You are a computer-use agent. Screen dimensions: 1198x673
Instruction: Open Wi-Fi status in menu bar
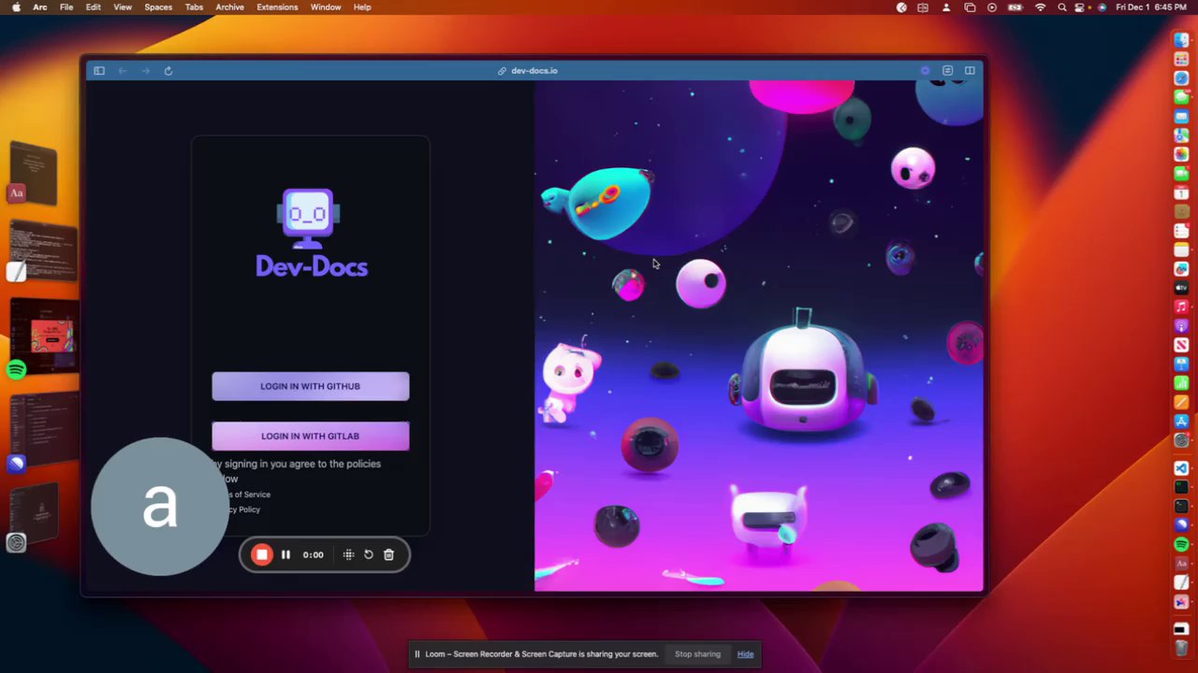tap(1041, 7)
